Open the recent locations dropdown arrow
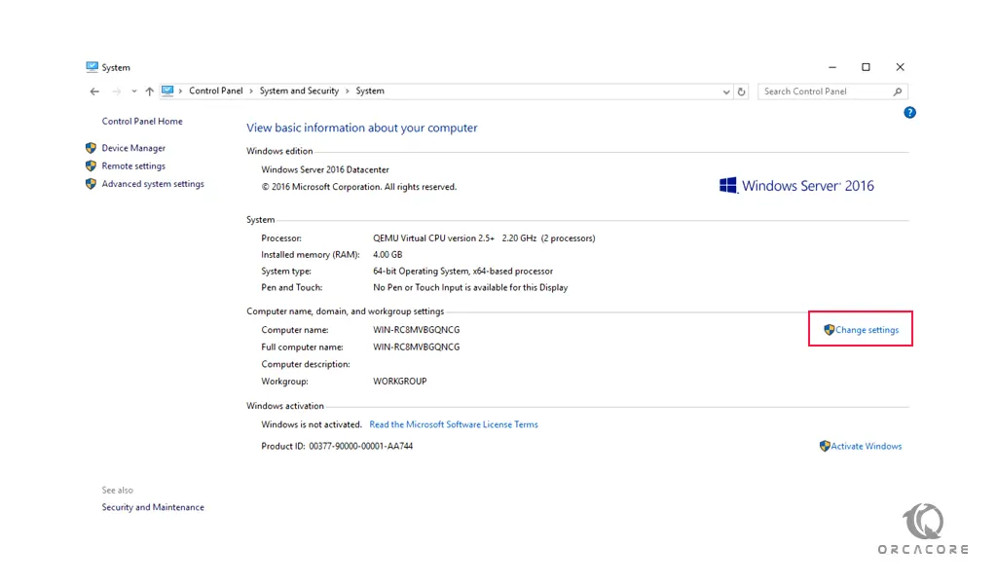 coord(134,91)
